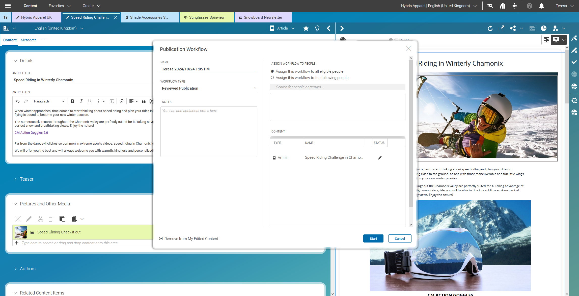The image size is (579, 296).
Task: Expand the Authors section
Action: (16, 268)
